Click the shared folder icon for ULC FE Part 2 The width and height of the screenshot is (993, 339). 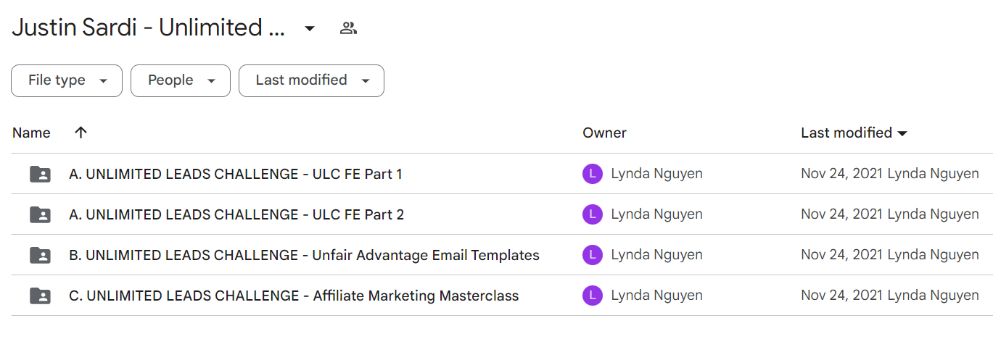[40, 214]
